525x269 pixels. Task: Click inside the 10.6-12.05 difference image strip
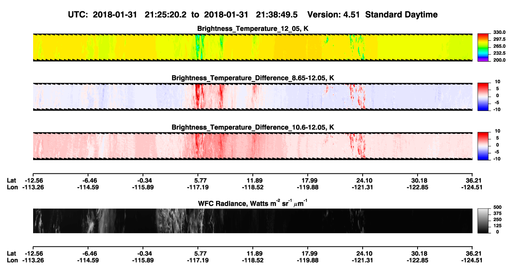tap(253, 146)
